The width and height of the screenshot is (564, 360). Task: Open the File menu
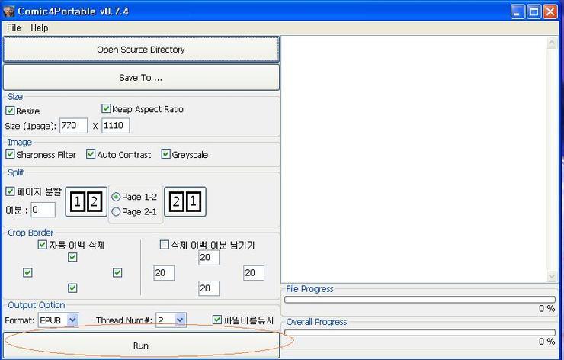(x=14, y=27)
